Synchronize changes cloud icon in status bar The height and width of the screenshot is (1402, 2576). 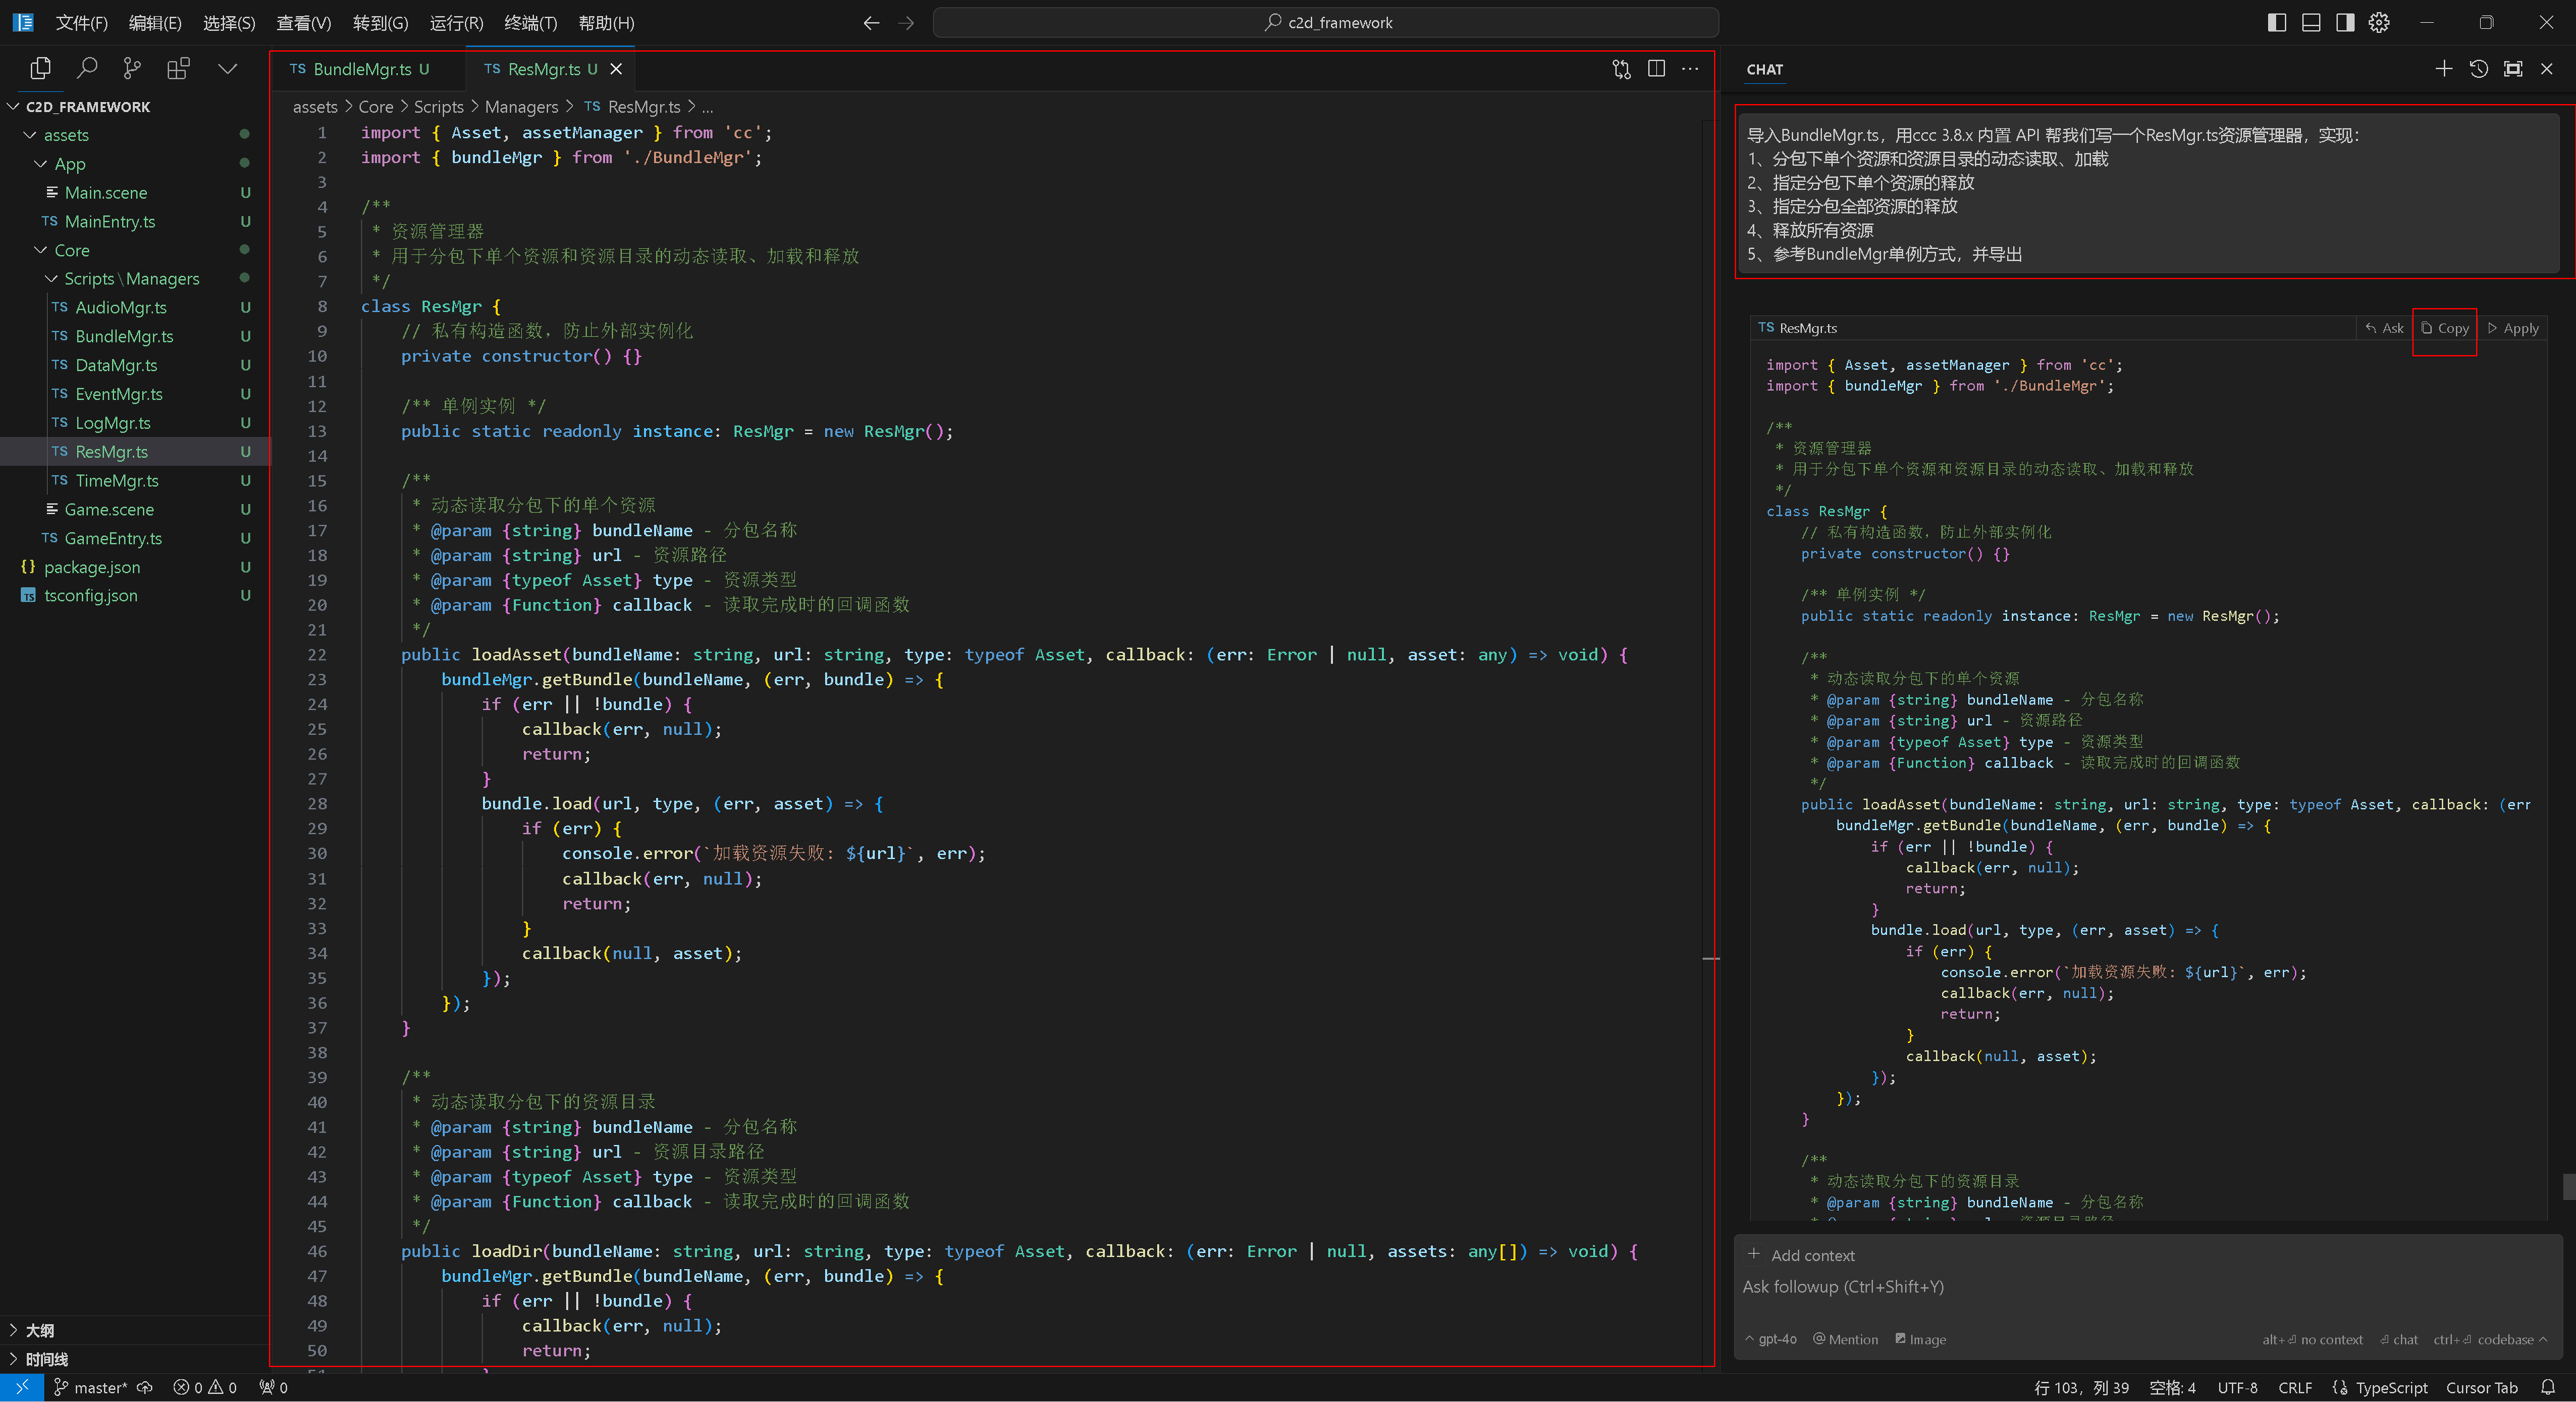coord(145,1388)
